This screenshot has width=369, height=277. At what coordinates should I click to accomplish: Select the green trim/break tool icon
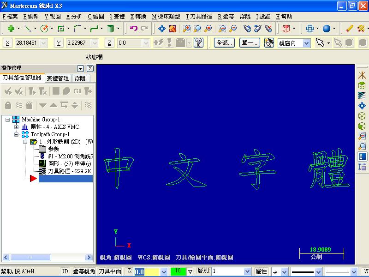point(94,29)
